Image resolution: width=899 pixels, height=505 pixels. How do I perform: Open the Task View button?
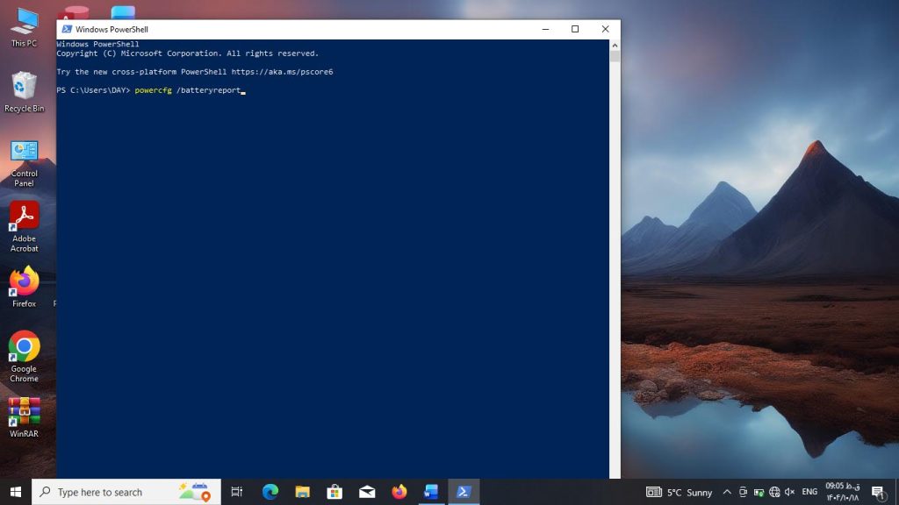click(x=236, y=492)
